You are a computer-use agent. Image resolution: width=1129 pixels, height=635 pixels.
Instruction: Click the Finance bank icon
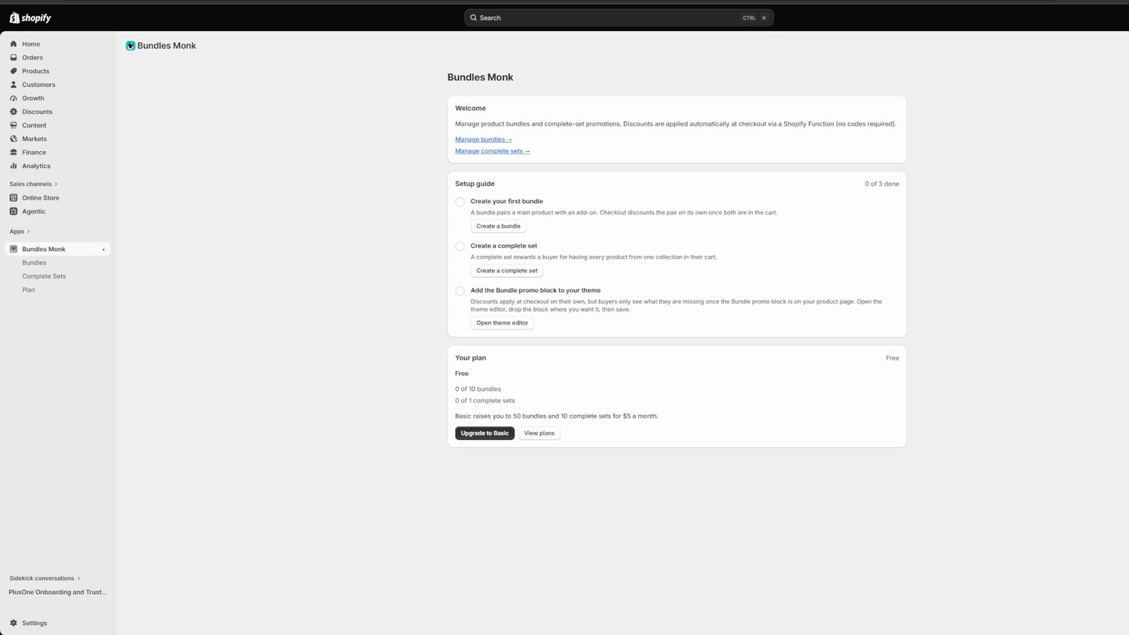[x=13, y=152]
